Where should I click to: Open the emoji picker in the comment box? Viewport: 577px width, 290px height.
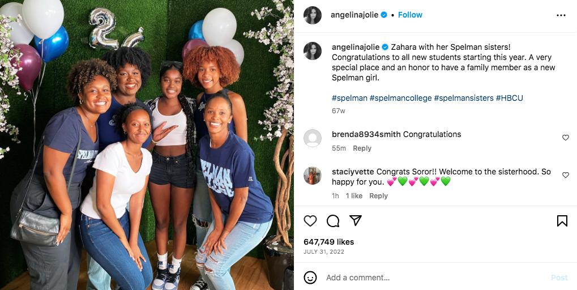(x=310, y=278)
